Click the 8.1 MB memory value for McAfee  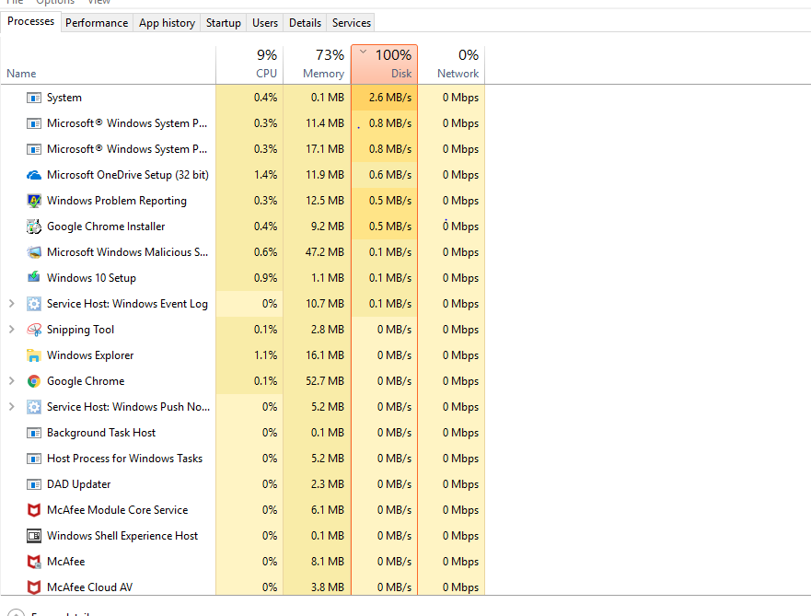[328, 562]
